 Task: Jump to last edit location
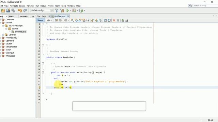[x=56, y=20]
